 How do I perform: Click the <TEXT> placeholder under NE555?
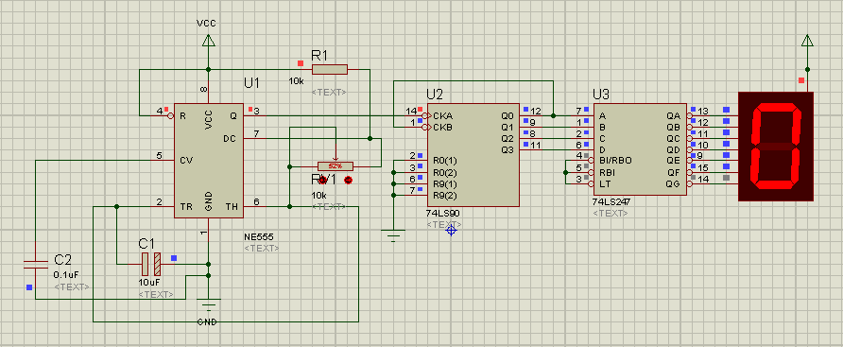tap(262, 248)
